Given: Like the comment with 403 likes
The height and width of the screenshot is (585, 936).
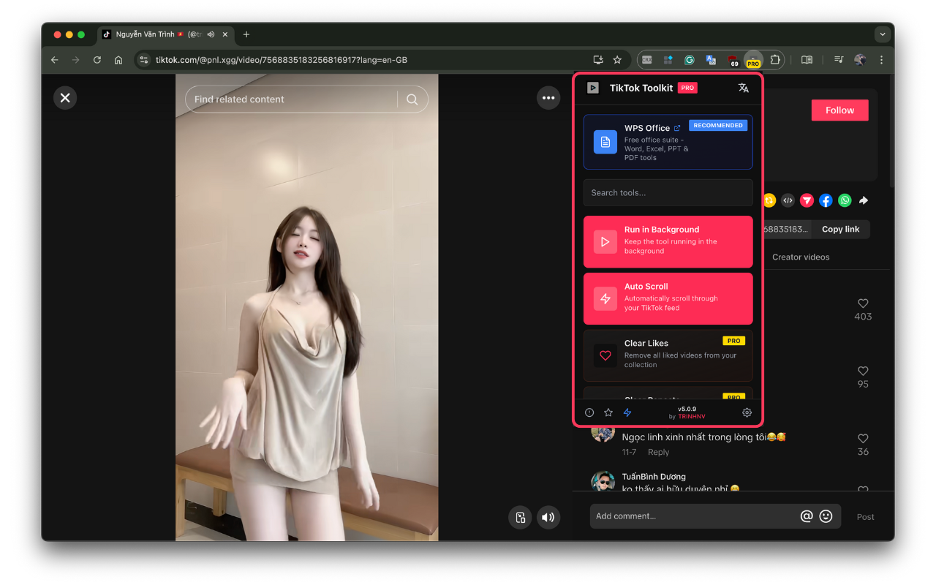Looking at the screenshot, I should 863,303.
